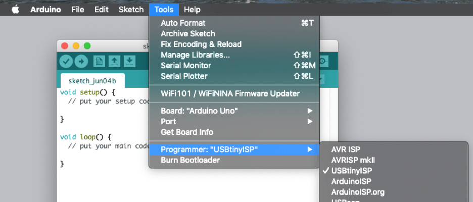473x202 pixels.
Task: Switch to the sketch_jun04b tab
Action: point(92,81)
